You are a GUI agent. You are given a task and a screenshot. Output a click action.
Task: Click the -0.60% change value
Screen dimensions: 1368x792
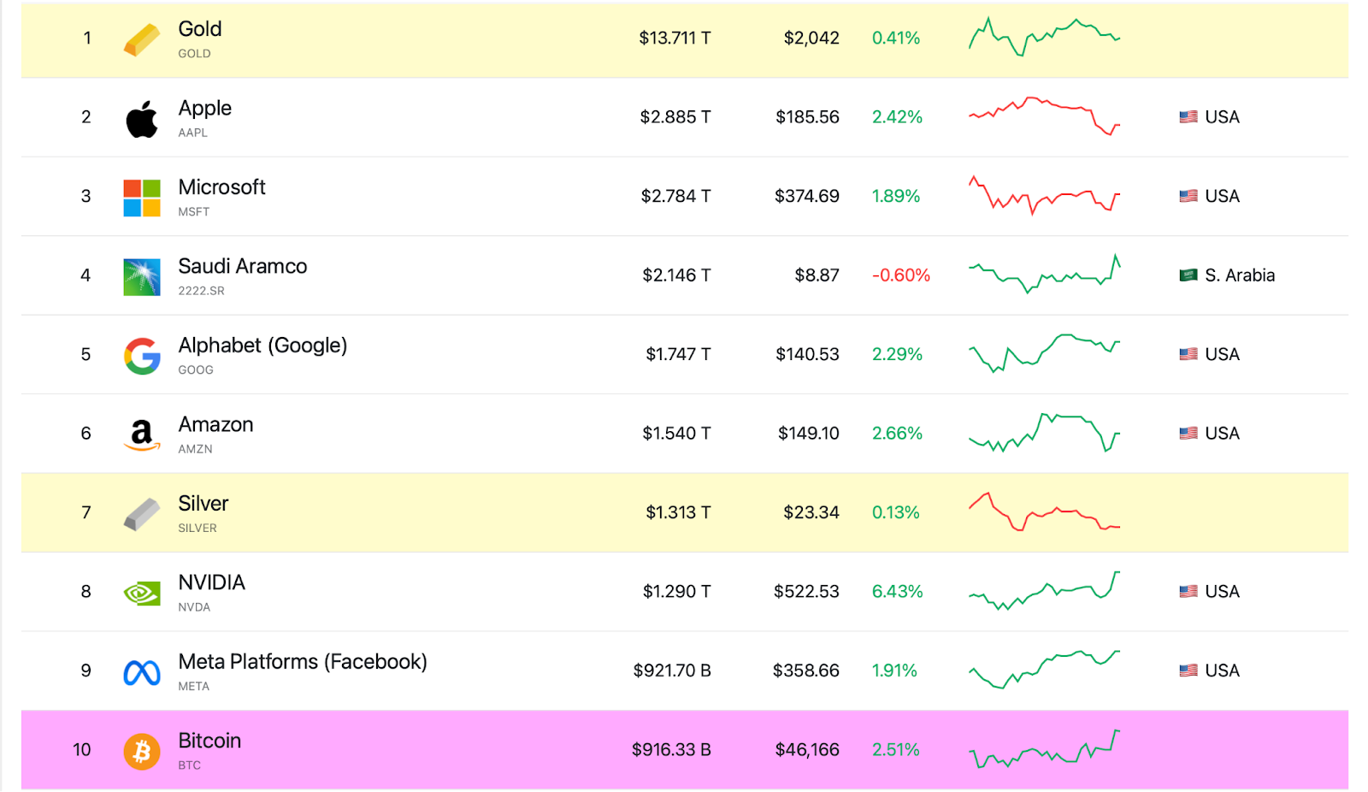[901, 275]
